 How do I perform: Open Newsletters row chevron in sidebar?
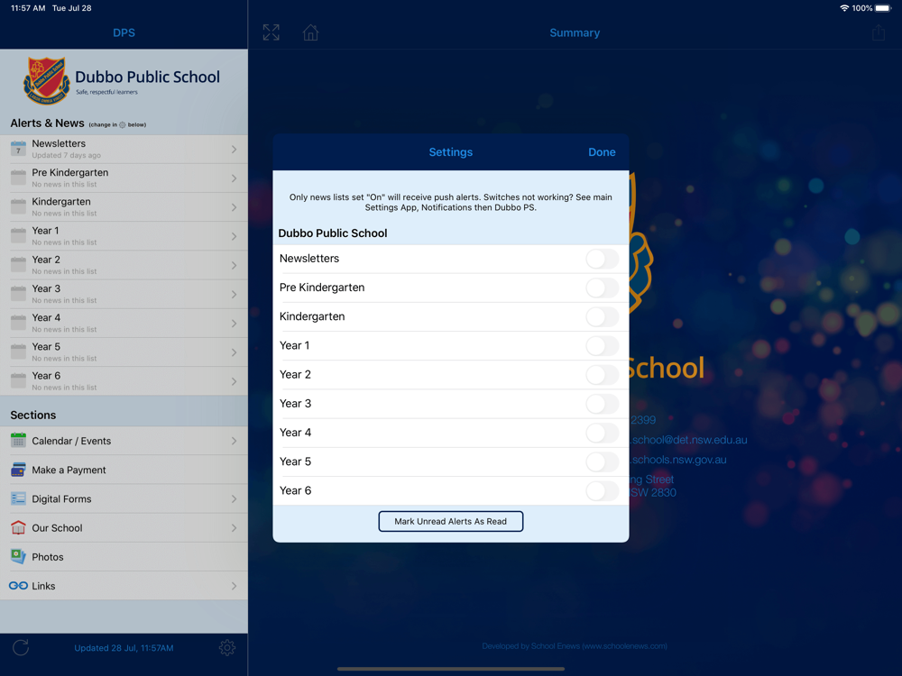click(235, 150)
